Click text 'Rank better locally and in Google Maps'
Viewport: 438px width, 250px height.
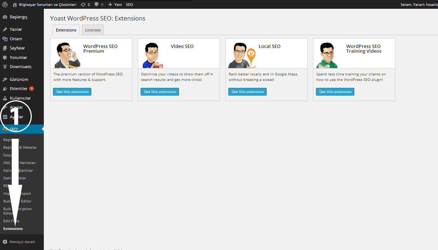click(x=263, y=74)
